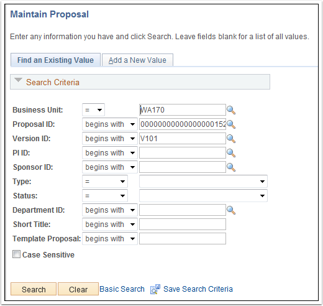Open Short Title operator dropdown
323x306 pixels.
[x=110, y=225]
